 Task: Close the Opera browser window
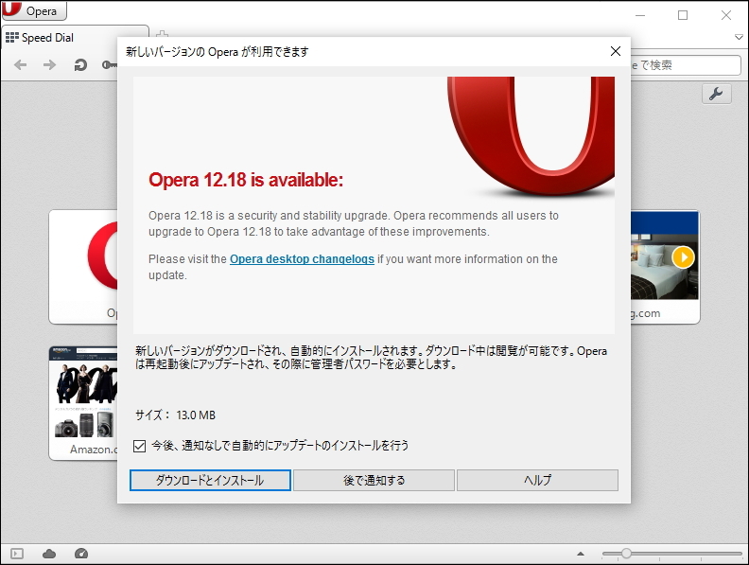click(x=726, y=15)
